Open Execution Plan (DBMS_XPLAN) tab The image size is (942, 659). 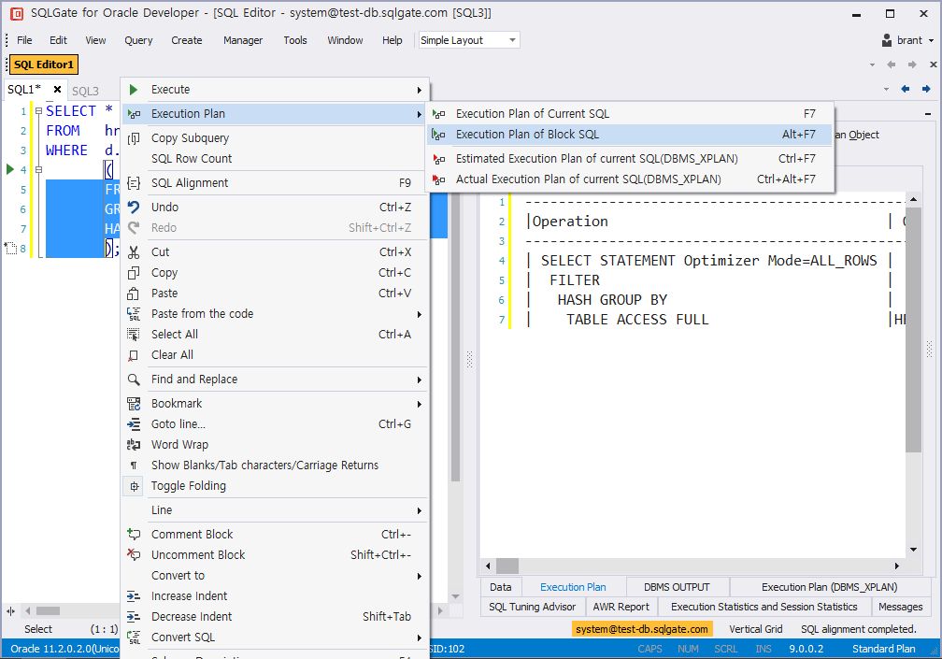[829, 587]
